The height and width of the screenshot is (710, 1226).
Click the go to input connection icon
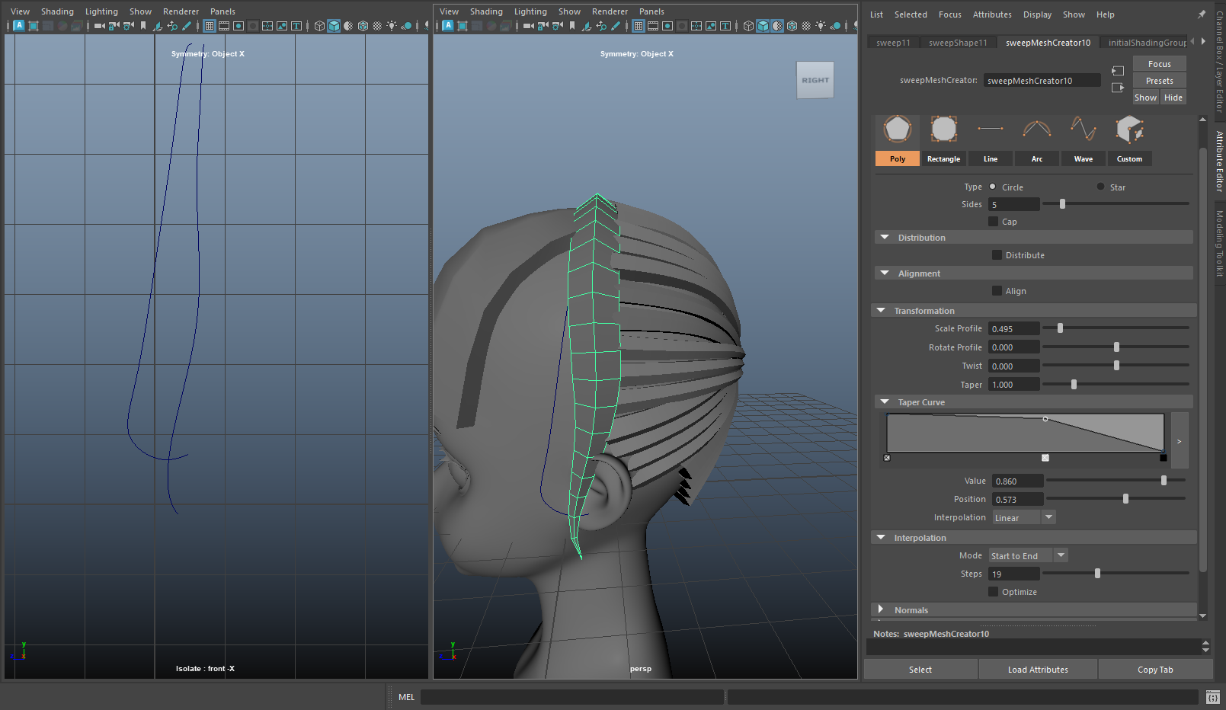(x=1118, y=71)
